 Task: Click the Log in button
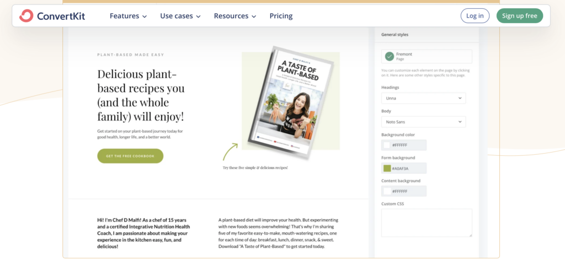475,16
